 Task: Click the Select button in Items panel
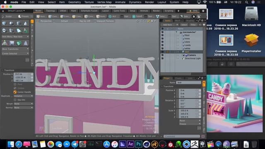click(x=184, y=25)
